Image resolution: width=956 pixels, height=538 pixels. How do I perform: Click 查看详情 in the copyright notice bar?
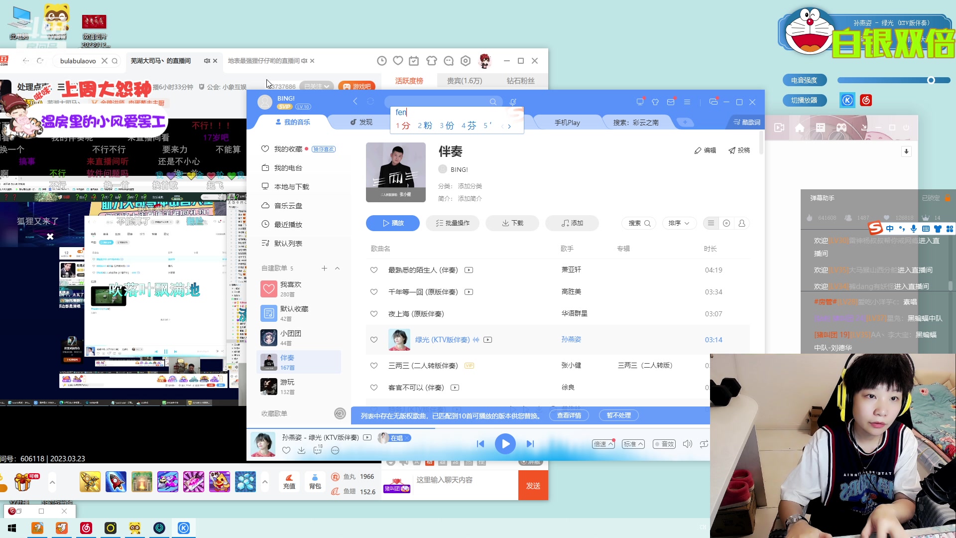tap(569, 415)
